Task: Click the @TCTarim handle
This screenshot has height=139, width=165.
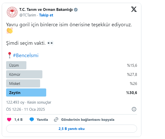Action: pos(28,15)
